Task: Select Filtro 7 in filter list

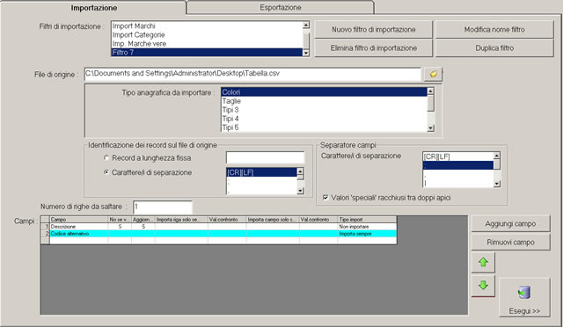Action: (x=207, y=53)
